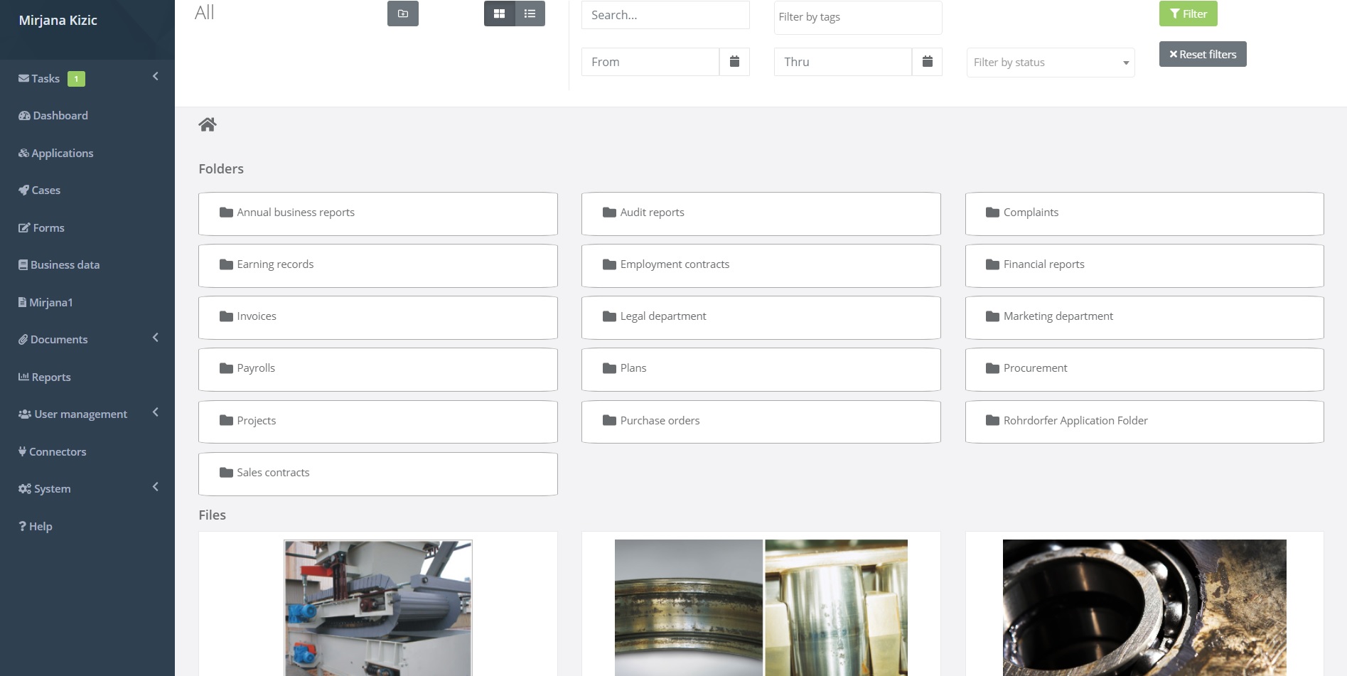Open the Thru date calendar picker

(927, 62)
